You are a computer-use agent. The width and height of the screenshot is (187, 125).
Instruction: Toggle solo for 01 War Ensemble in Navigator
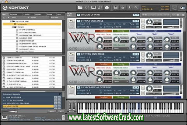56,97
